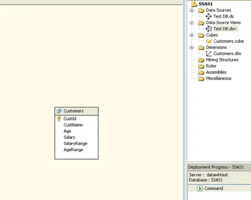Click the Dimensions folder icon
Viewport: 251px width, 200px height.
click(x=201, y=47)
